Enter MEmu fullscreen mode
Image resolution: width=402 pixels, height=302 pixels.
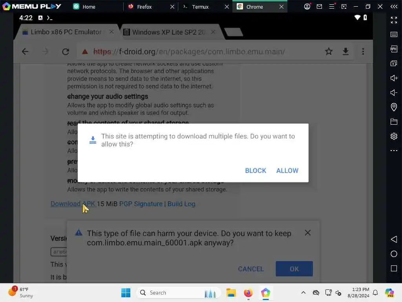[394, 20]
